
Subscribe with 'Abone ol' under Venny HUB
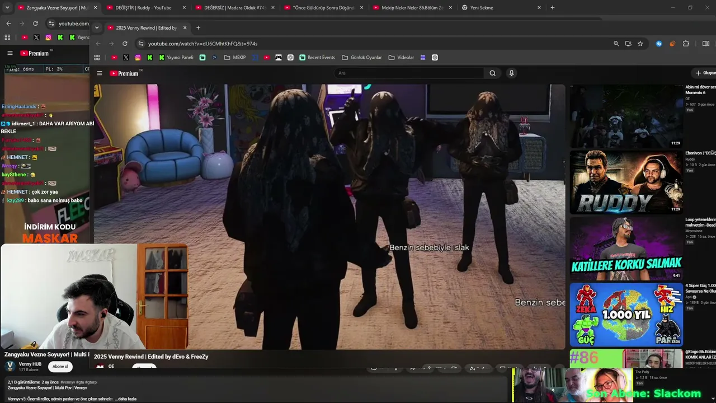tap(60, 367)
